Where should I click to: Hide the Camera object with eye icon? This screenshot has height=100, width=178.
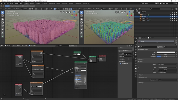tap(171, 15)
